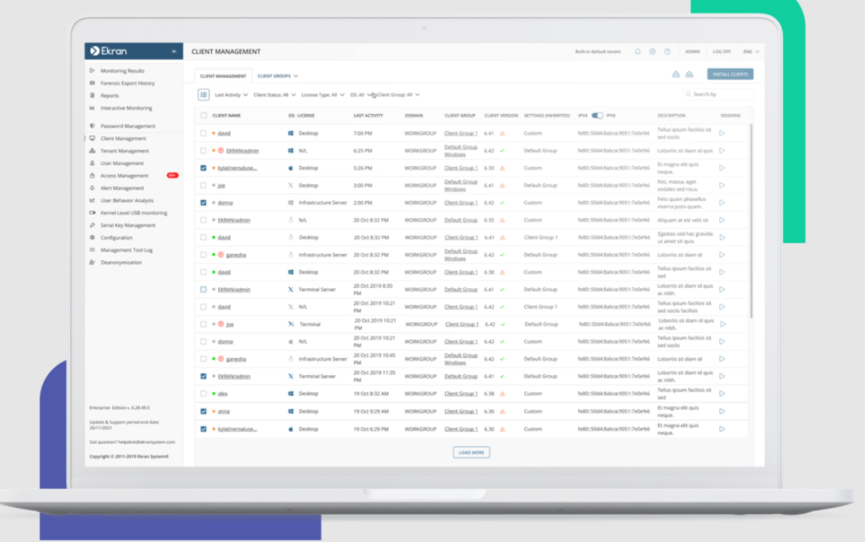865x542 pixels.
Task: Play sessions for the anna row
Action: coord(722,411)
